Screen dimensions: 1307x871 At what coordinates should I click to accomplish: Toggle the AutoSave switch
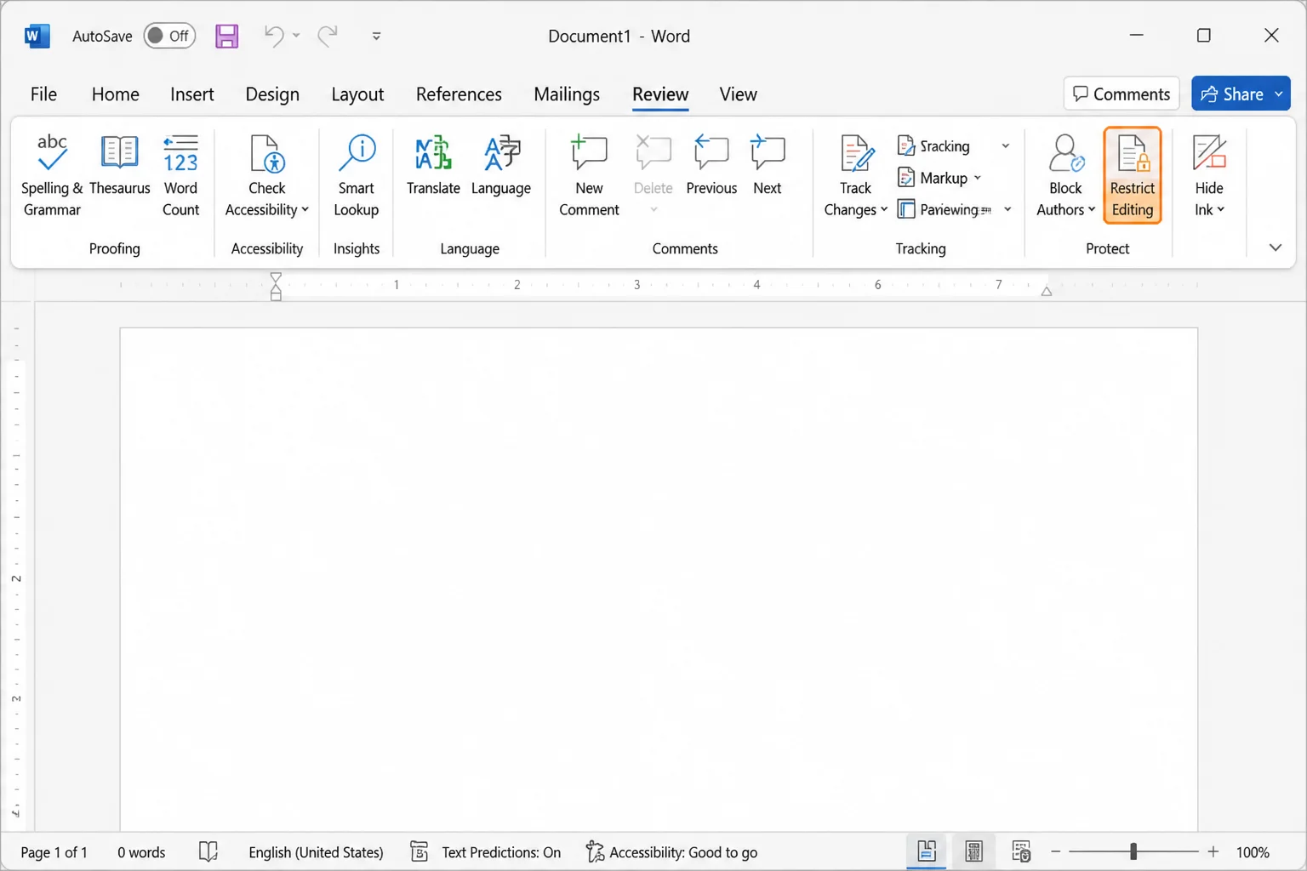point(169,36)
